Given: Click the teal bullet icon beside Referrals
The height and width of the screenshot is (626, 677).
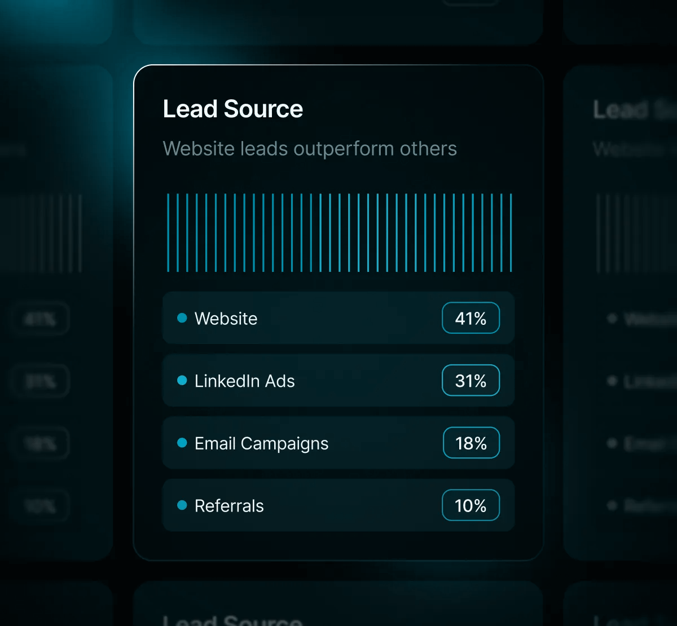Looking at the screenshot, I should pyautogui.click(x=182, y=506).
